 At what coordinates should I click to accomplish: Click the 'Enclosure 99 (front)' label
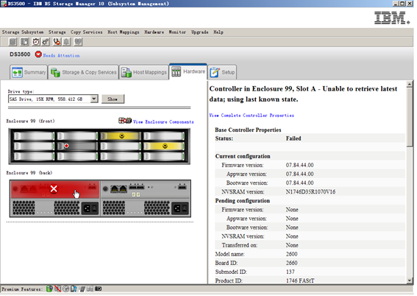[31, 121]
